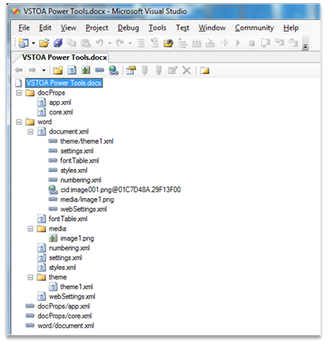
Task: Click the red X delete icon in package toolbar
Action: point(187,70)
